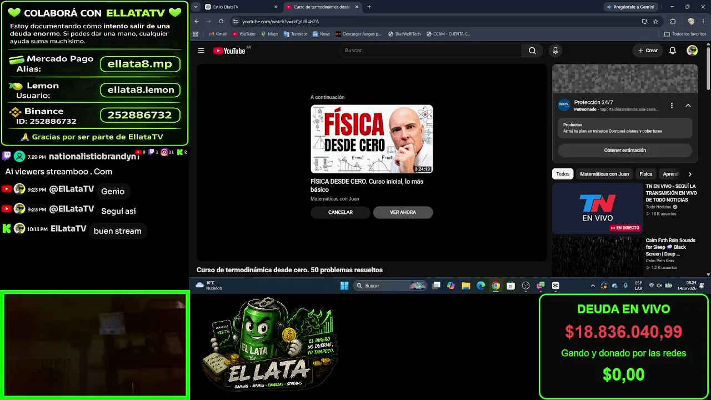Viewport: 711px width, 400px height.
Task: Open Windows Start menu
Action: (344, 286)
